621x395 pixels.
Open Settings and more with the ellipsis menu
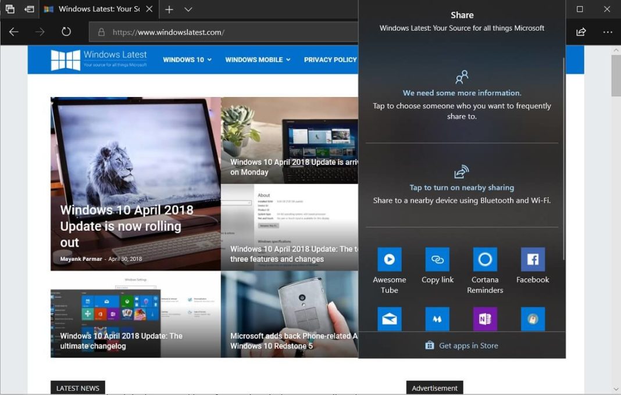(606, 32)
